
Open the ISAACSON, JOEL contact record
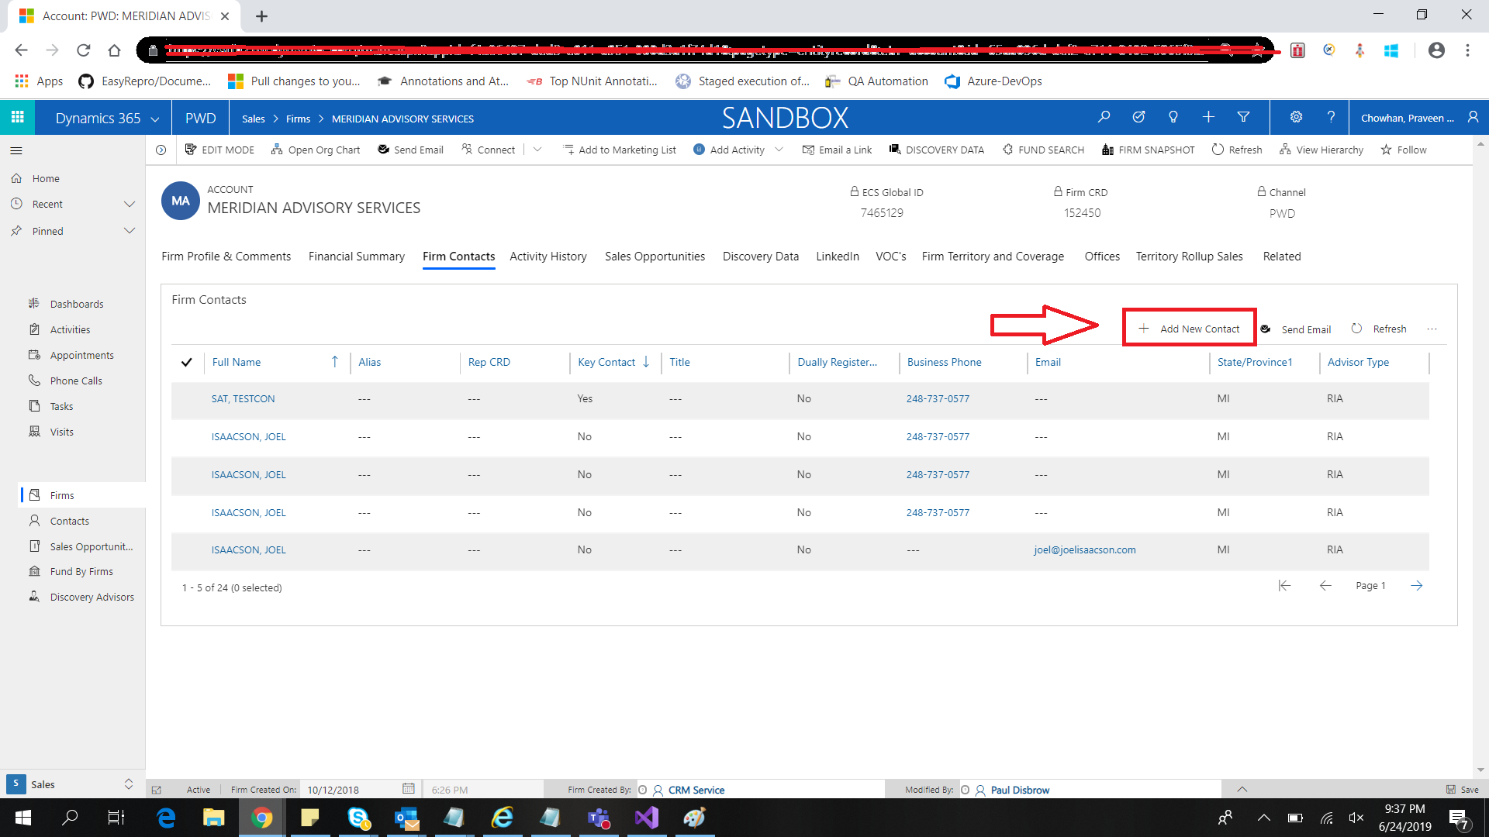(248, 436)
